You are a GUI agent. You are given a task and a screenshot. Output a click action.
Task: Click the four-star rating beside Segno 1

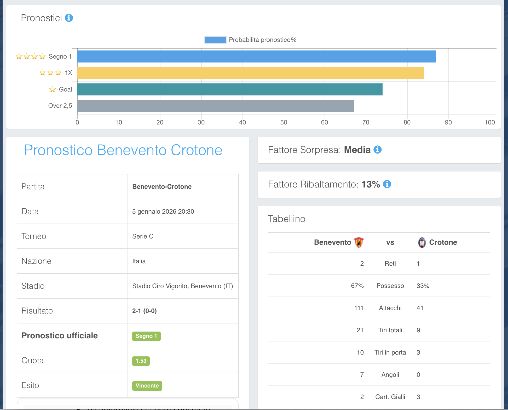pyautogui.click(x=31, y=56)
